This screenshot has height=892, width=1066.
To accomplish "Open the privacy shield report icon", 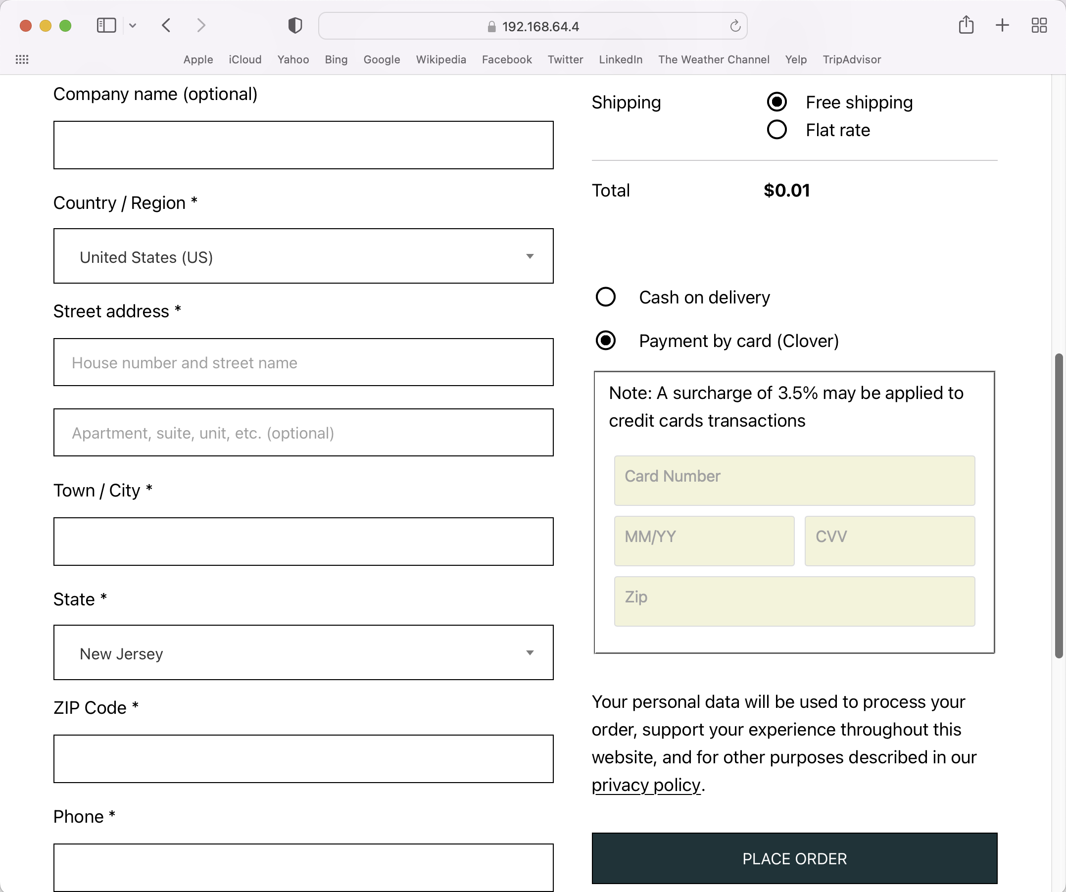I will pyautogui.click(x=295, y=25).
